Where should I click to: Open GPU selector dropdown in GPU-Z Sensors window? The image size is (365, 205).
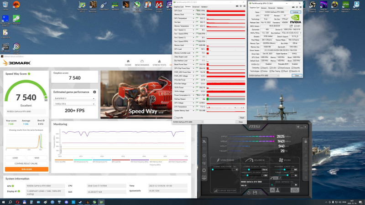pos(188,122)
